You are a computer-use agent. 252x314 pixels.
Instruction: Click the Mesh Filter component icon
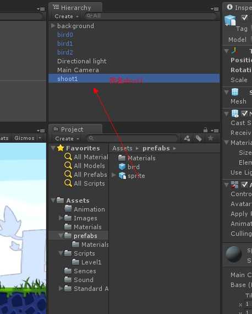click(x=235, y=92)
